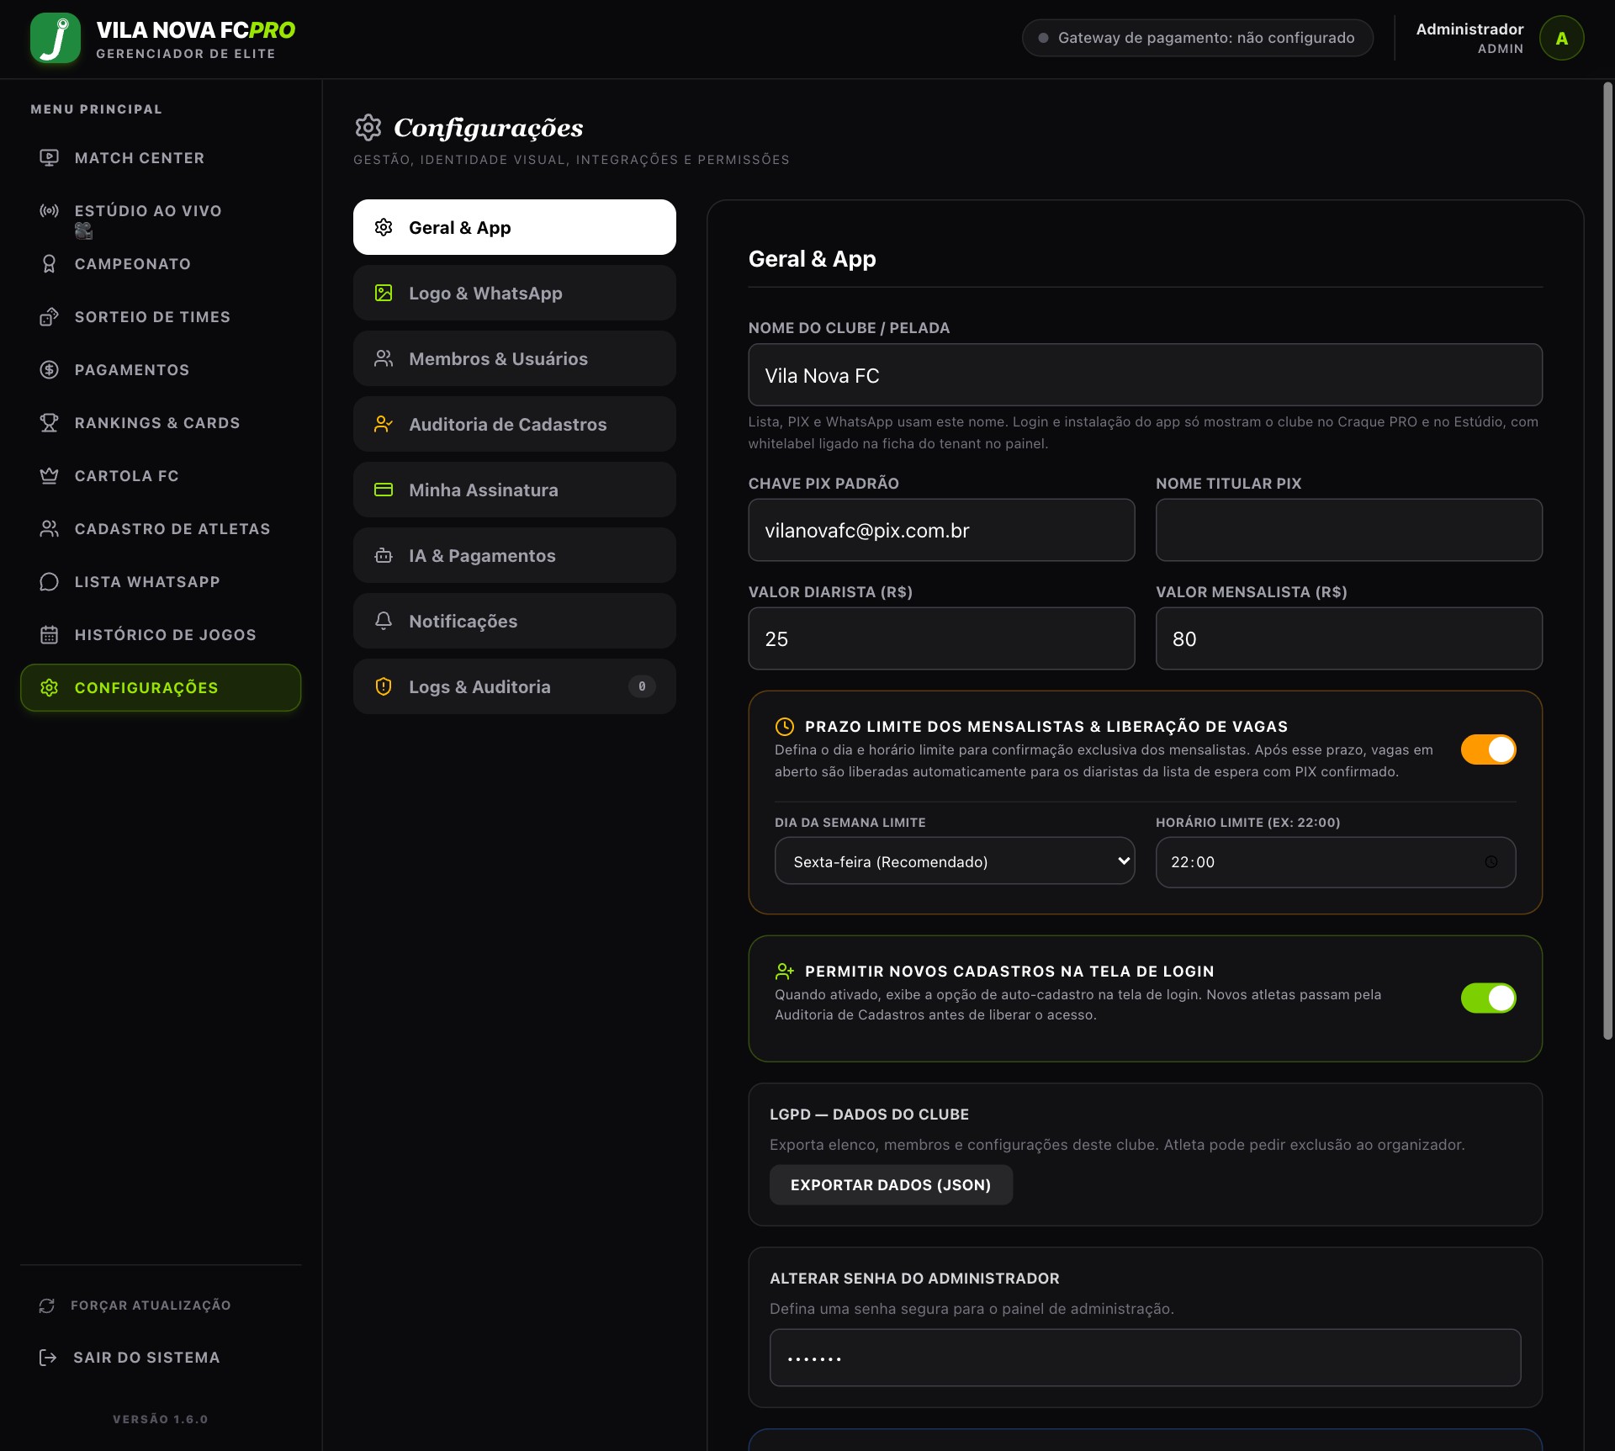Screen dimensions: 1615x1451
Task: Click the Valor Mensalista input showing 80
Action: tap(1348, 639)
